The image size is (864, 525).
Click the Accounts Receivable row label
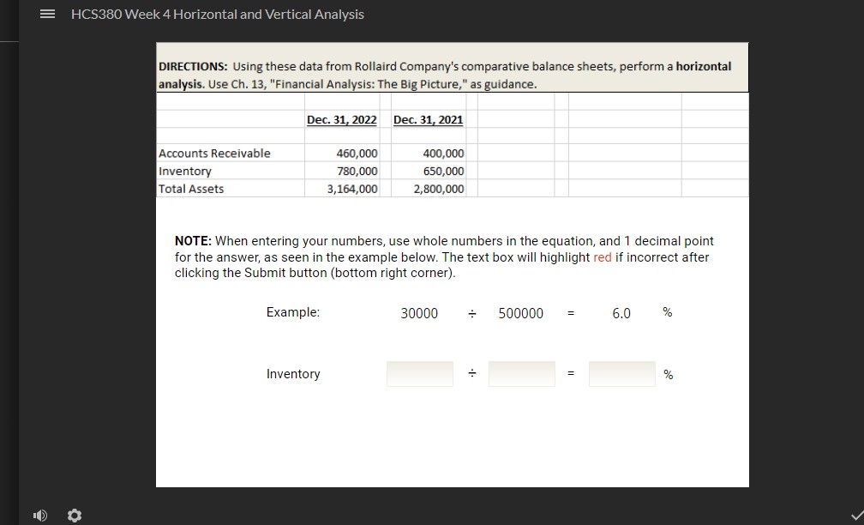click(213, 153)
